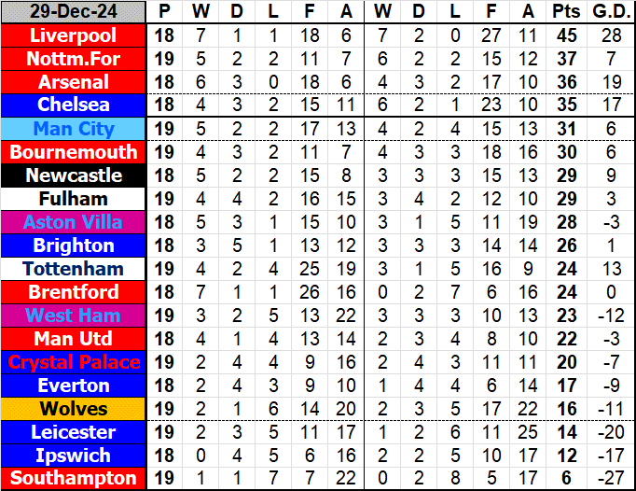The width and height of the screenshot is (636, 491).
Task: Select the white Fulham team cell
Action: coord(74,199)
